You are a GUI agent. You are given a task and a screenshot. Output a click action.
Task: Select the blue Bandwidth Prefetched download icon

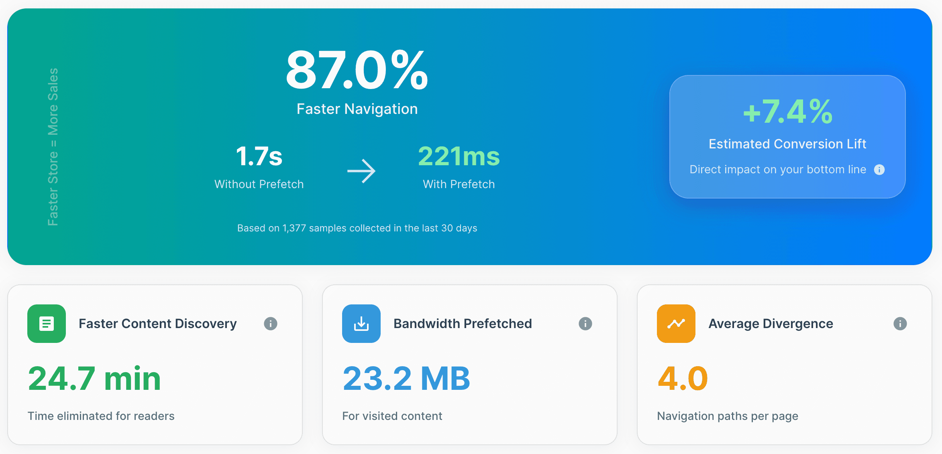pyautogui.click(x=361, y=324)
